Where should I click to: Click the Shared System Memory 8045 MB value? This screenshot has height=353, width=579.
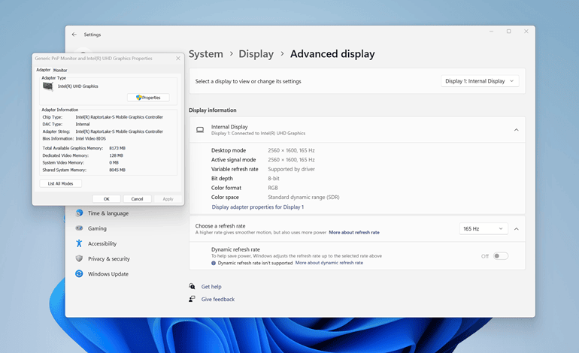[x=117, y=170]
